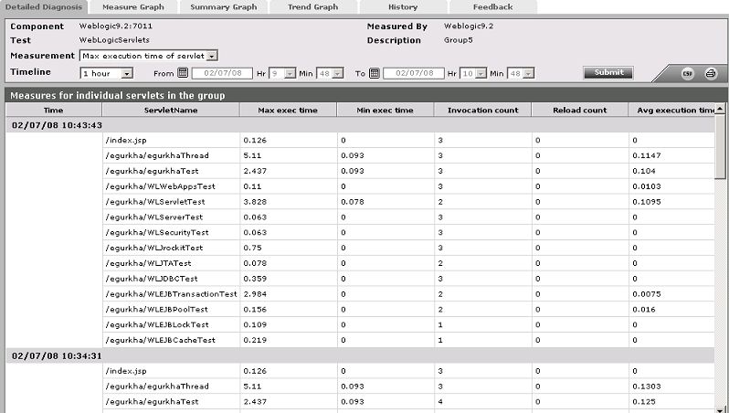Click the 0.359 max exec time value
Viewport: 729px width, 413px height.
(255, 279)
